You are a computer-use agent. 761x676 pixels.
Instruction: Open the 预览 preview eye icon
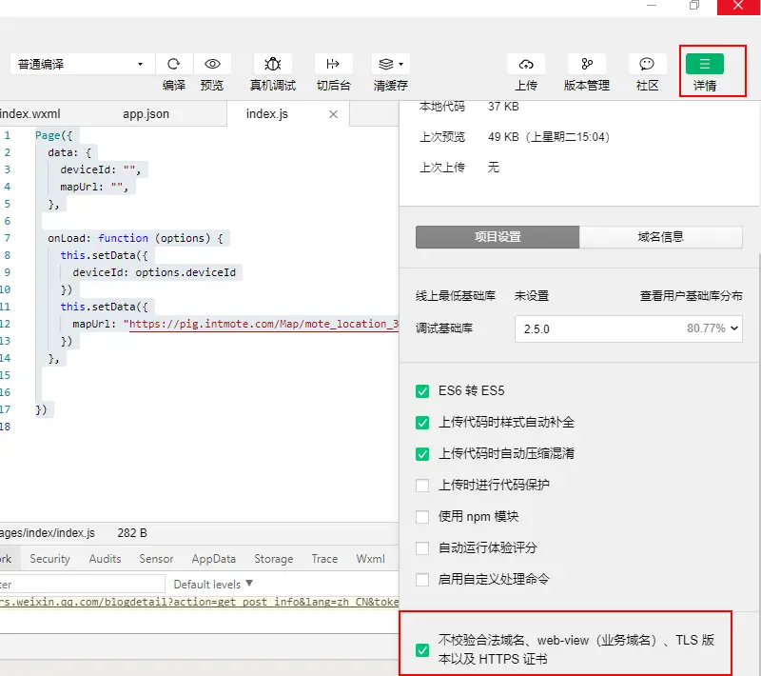tap(212, 64)
